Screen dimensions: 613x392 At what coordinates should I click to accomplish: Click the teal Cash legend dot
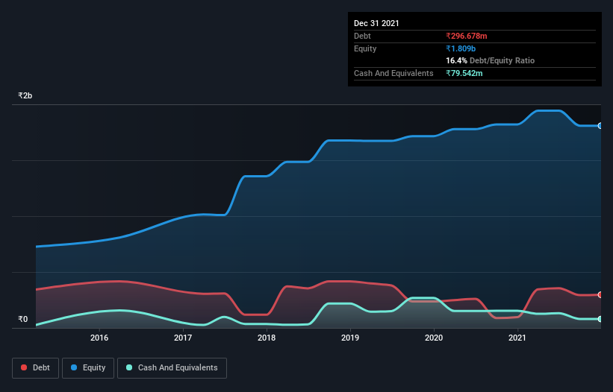(129, 367)
